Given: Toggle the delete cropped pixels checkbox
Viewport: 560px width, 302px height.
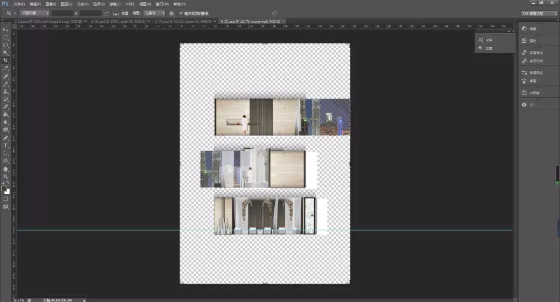Looking at the screenshot, I should [x=180, y=13].
